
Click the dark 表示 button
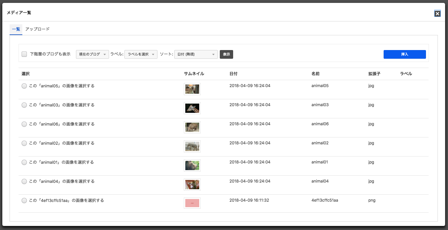coord(226,54)
